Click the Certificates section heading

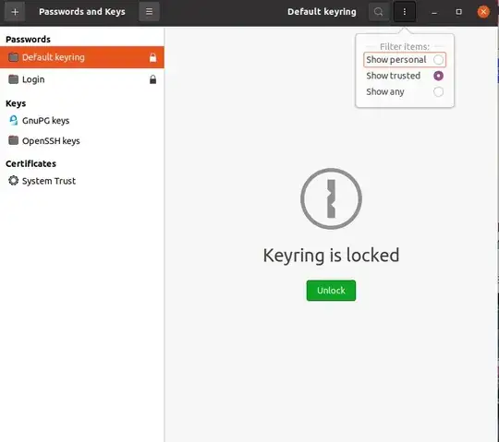pos(30,163)
